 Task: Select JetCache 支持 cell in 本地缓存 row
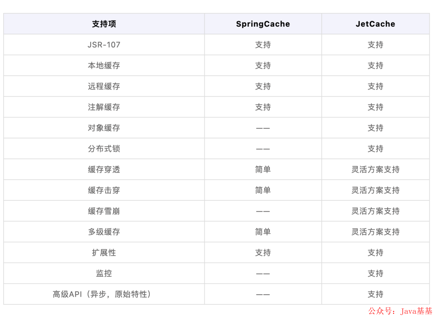pos(375,66)
